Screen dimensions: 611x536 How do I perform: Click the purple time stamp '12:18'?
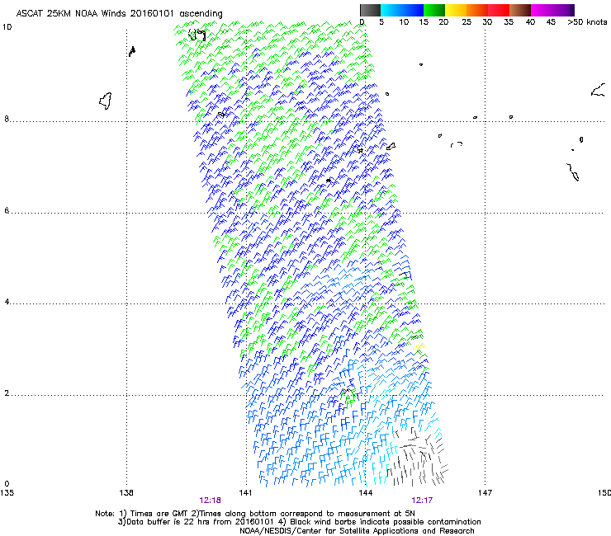(210, 501)
